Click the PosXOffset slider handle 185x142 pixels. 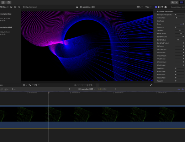pos(176,71)
